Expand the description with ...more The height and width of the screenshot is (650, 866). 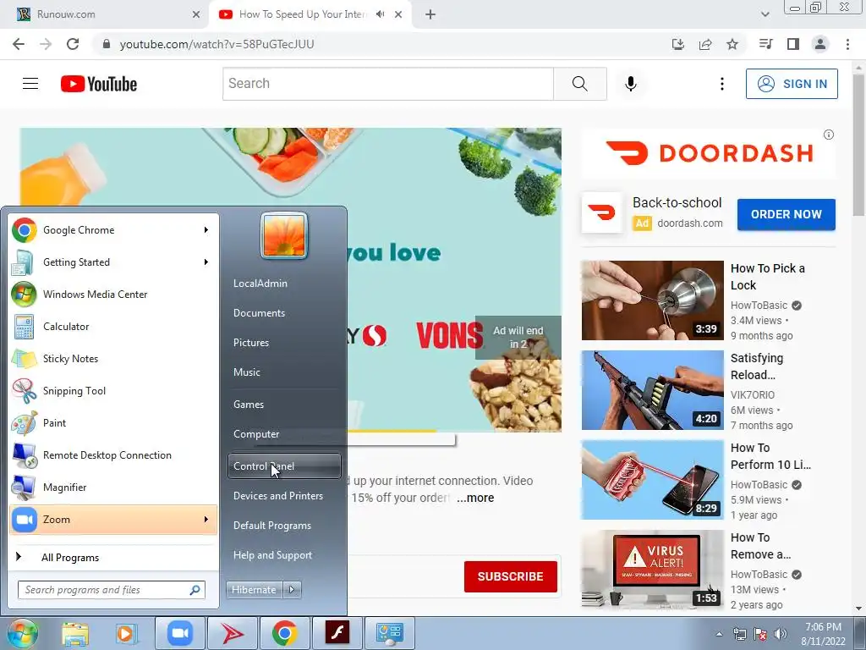475,498
